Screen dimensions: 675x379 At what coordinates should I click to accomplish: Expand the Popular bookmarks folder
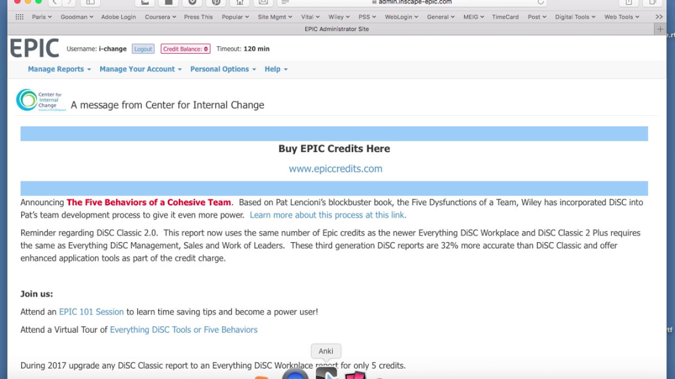[235, 17]
